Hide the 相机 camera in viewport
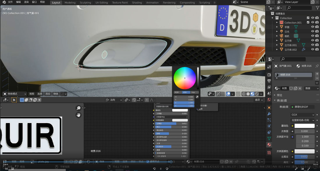 coord(312,36)
